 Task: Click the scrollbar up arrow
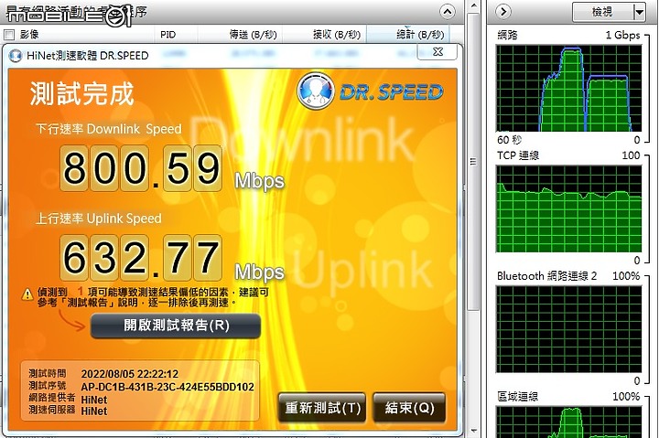(x=474, y=5)
